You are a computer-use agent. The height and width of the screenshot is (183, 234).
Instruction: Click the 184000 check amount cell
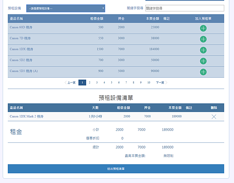coord(154,49)
